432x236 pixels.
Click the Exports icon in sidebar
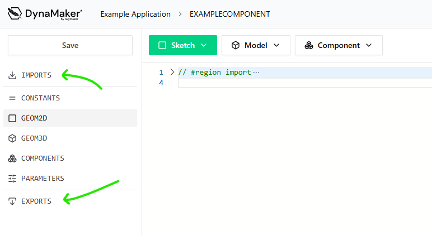point(12,201)
